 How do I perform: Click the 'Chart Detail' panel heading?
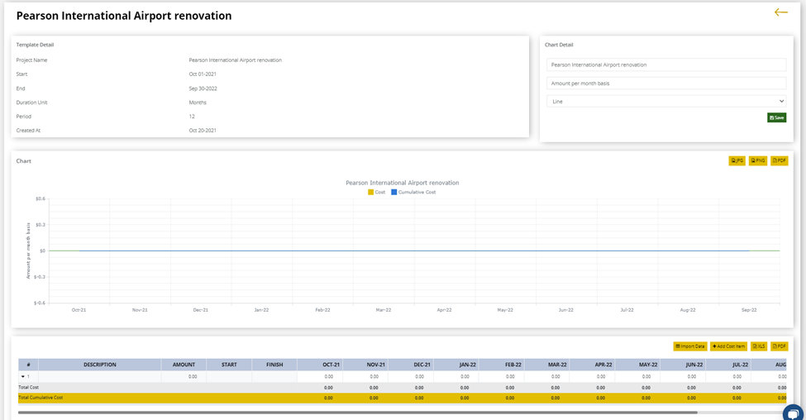(x=559, y=45)
